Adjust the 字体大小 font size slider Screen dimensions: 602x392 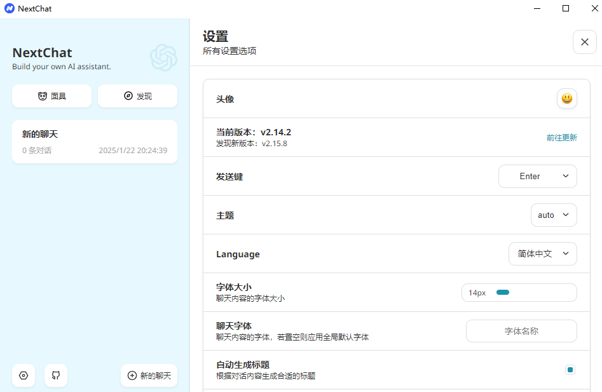tap(519, 293)
